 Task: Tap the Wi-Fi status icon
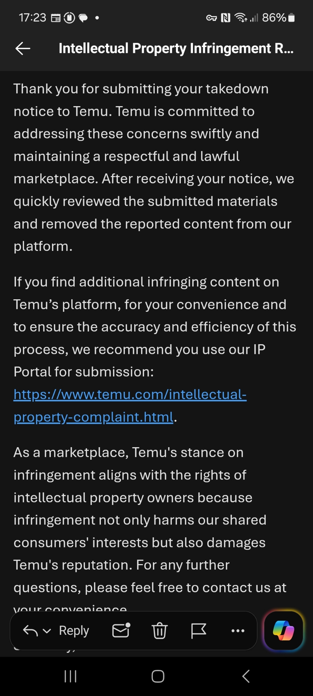(x=241, y=17)
